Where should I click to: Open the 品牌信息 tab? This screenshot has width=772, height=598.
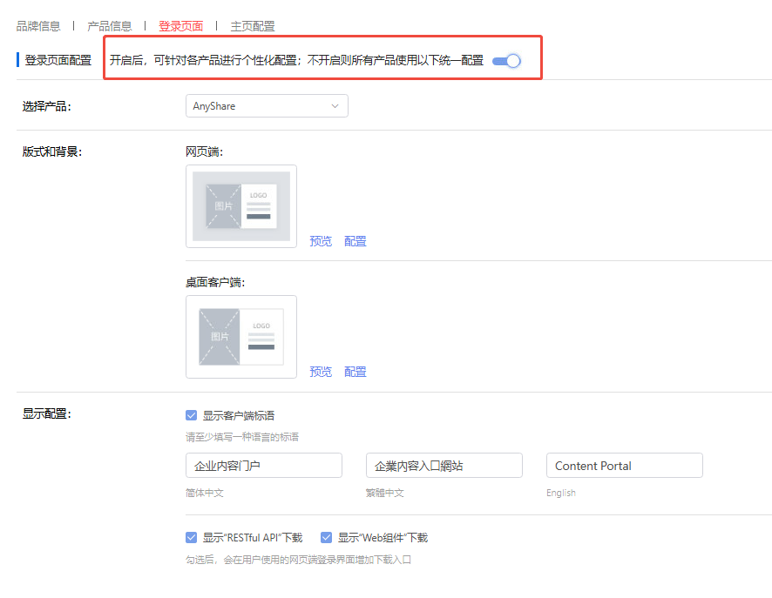click(x=38, y=26)
